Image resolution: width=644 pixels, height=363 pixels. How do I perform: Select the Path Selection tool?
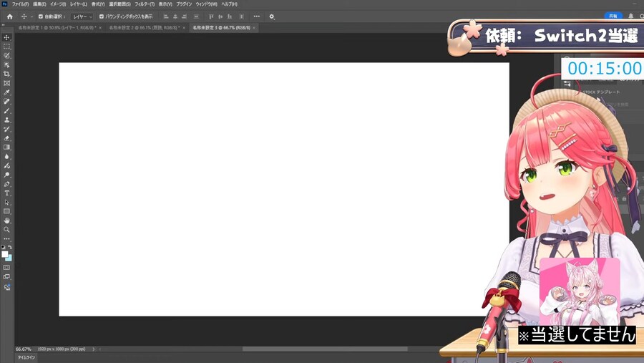[x=6, y=202]
